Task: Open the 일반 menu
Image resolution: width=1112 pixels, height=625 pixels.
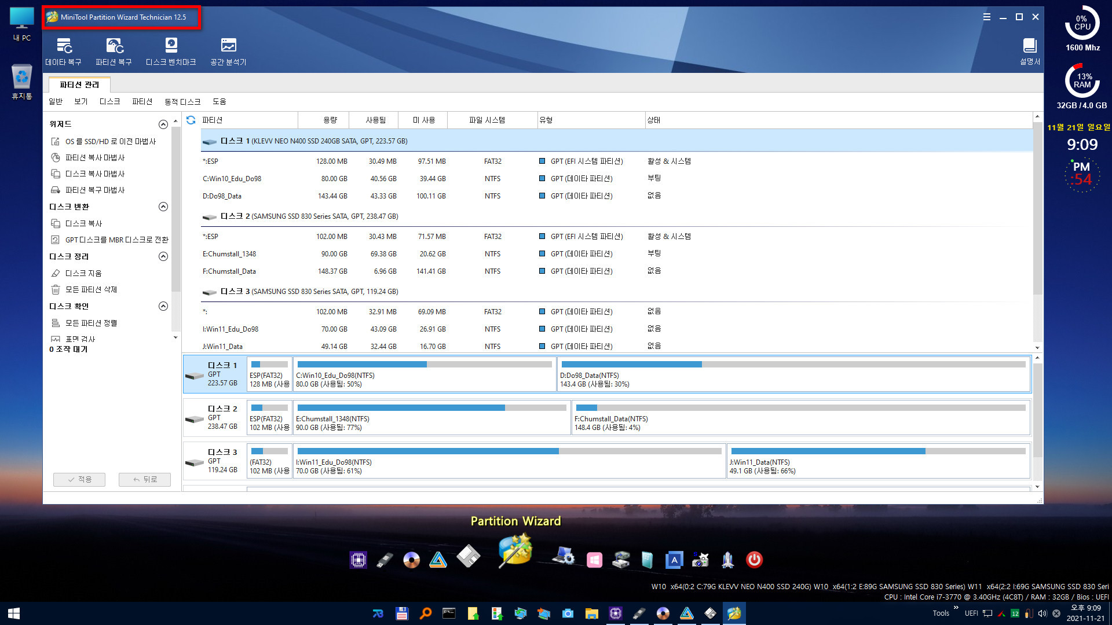Action: pos(56,102)
